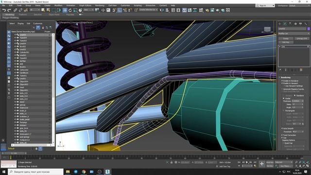
Task: Open the key filter Selected dropdown
Action: 284,162
